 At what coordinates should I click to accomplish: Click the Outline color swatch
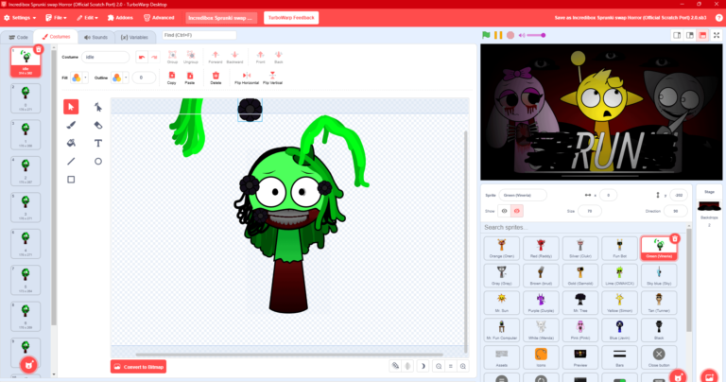click(116, 78)
